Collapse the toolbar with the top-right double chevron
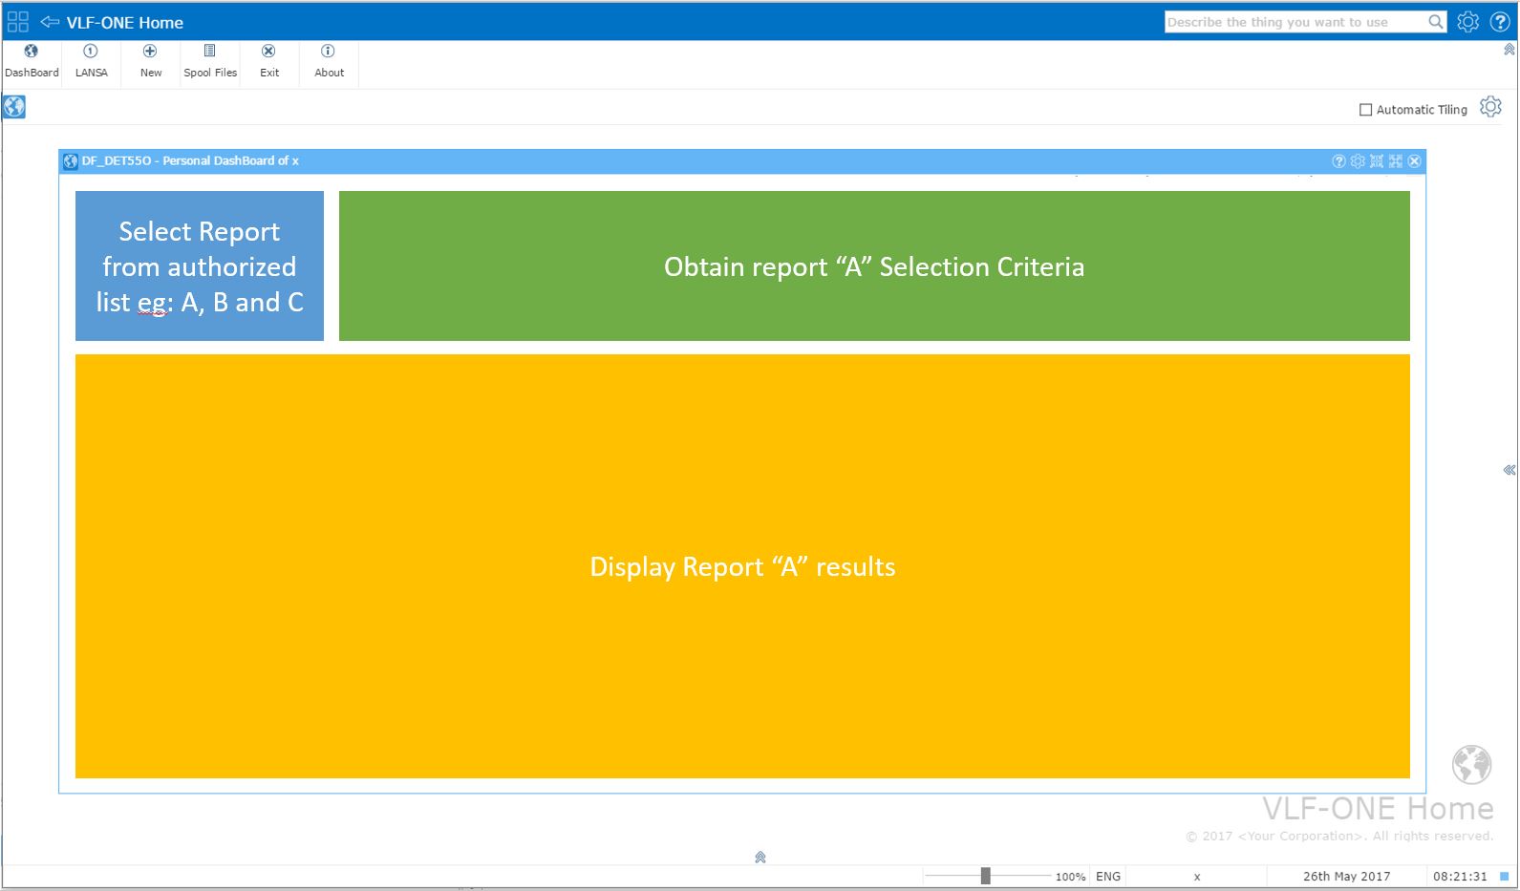This screenshot has width=1520, height=891. pyautogui.click(x=1509, y=50)
